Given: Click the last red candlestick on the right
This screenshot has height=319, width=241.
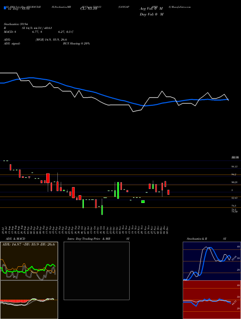Looking at the screenshot, I should click(x=168, y=192).
